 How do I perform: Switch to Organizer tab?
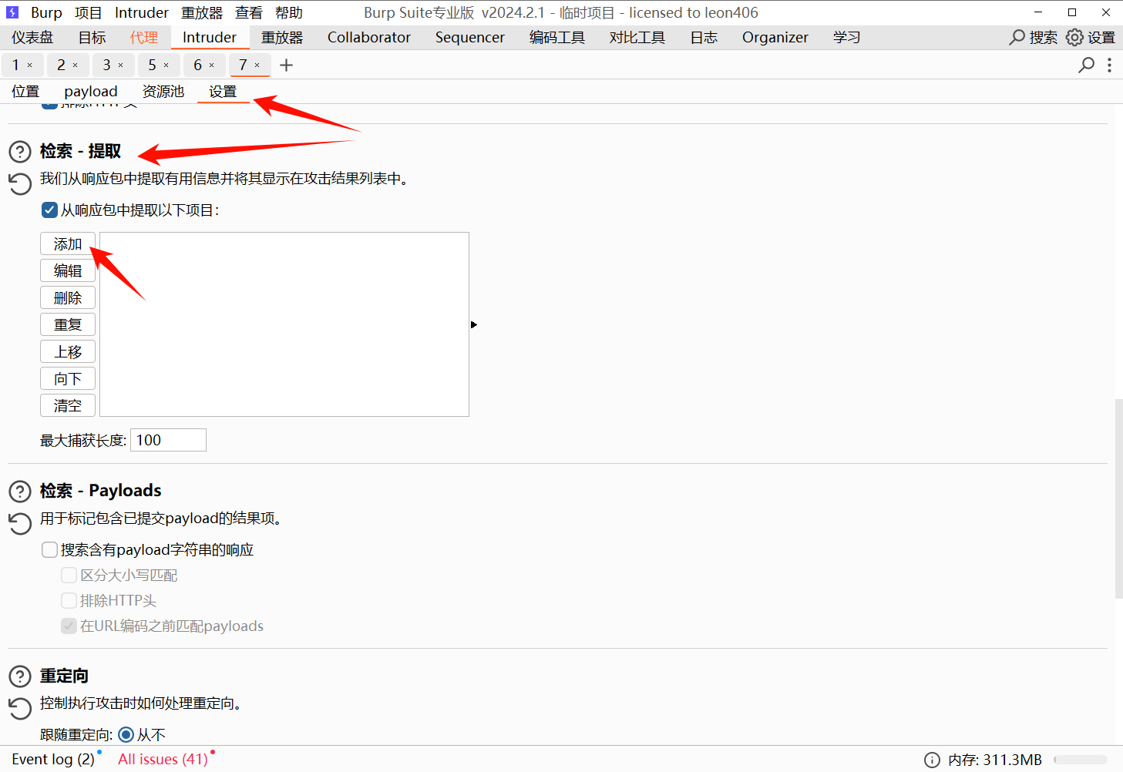click(x=775, y=37)
